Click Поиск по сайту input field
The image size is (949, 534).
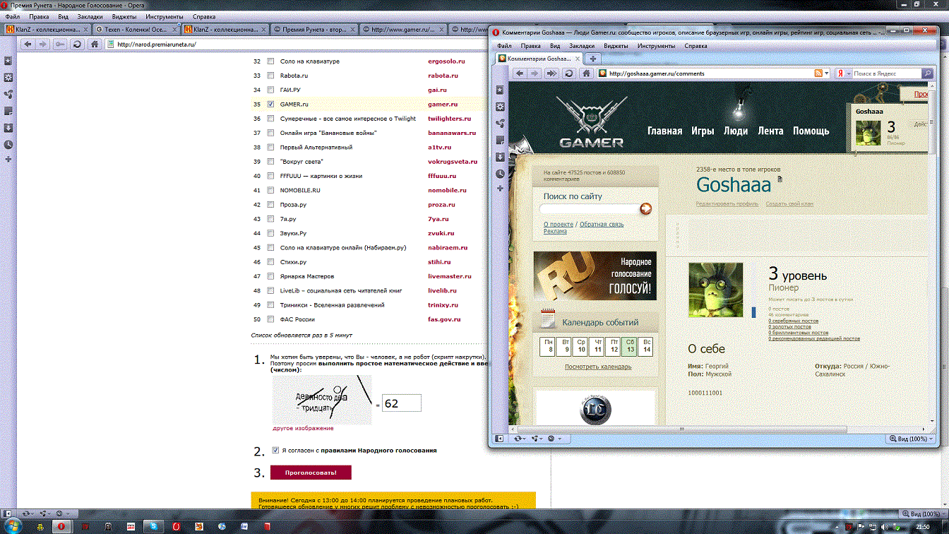click(589, 208)
